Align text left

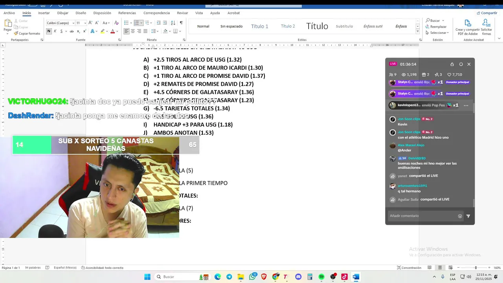127,31
